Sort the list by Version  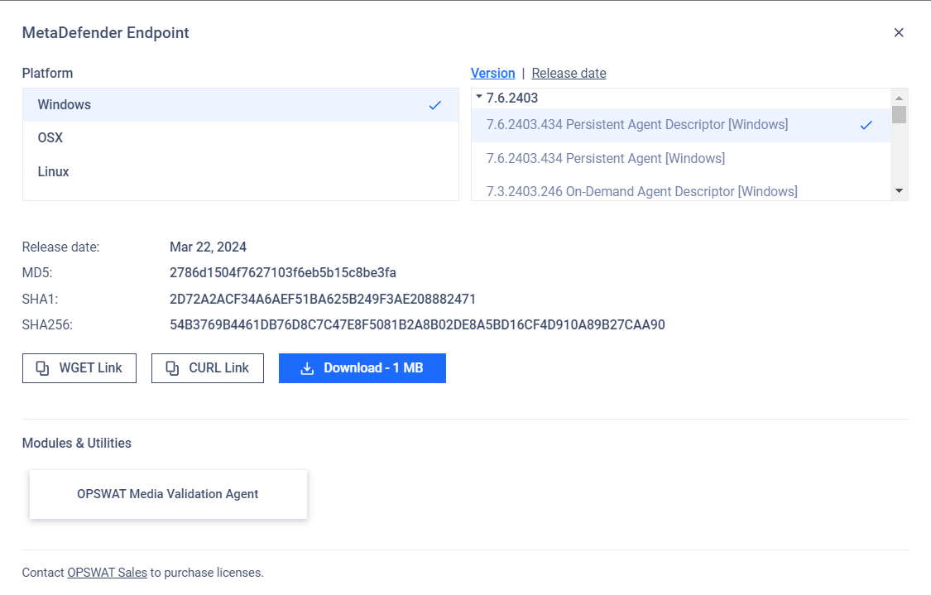493,73
